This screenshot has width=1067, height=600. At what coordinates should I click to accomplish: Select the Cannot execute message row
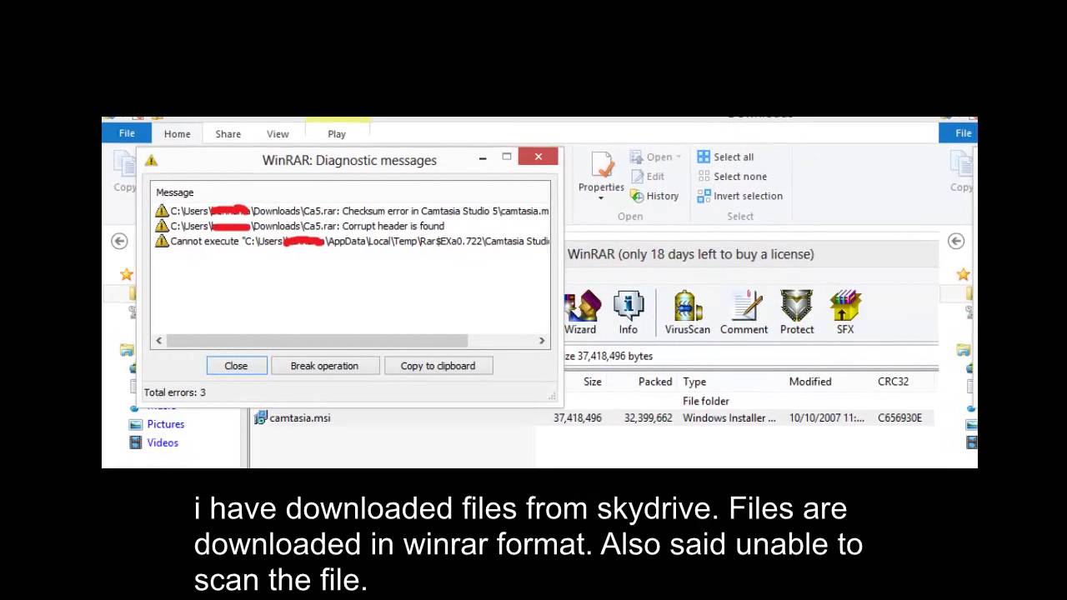pos(351,241)
